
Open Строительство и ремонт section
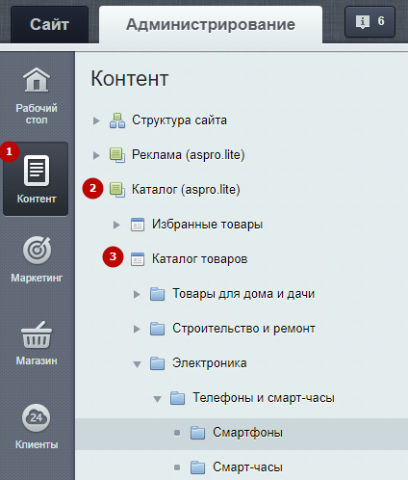pos(243,329)
